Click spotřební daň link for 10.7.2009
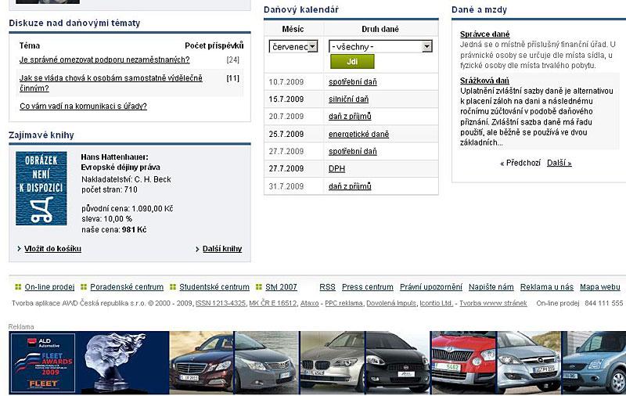 (353, 82)
